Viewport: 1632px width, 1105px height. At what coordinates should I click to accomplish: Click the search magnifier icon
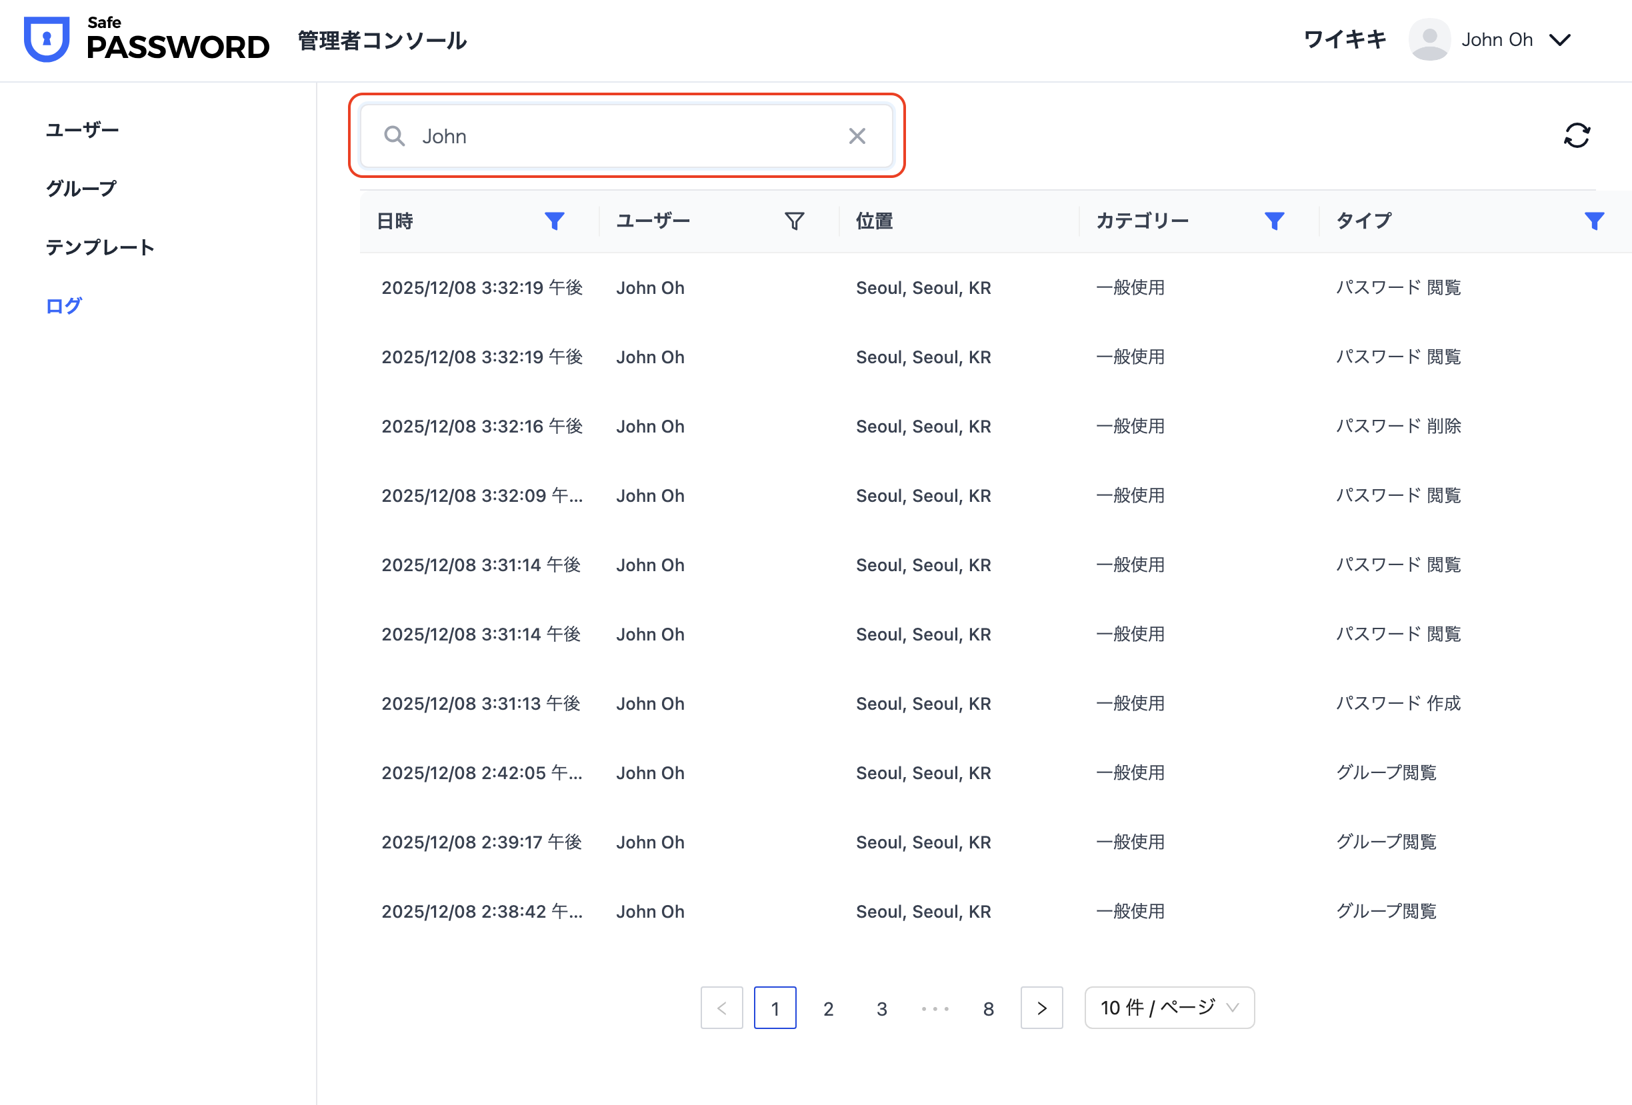[394, 136]
